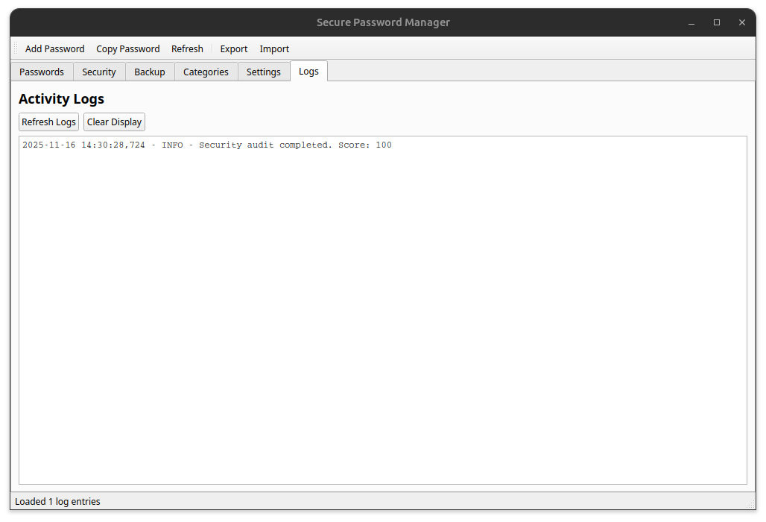Click the Activity Logs heading
Image resolution: width=766 pixels, height=522 pixels.
click(x=62, y=98)
